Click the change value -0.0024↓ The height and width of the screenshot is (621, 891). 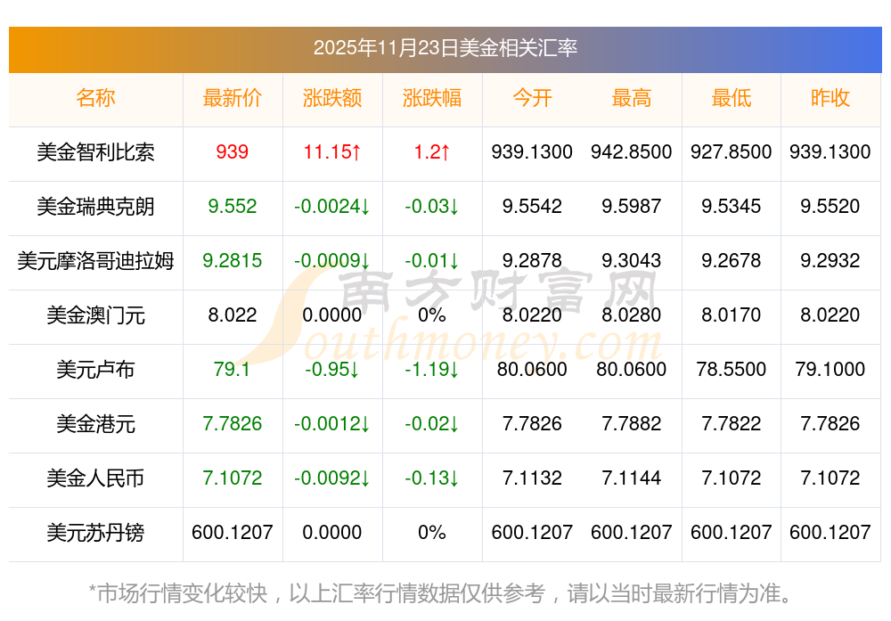(332, 206)
